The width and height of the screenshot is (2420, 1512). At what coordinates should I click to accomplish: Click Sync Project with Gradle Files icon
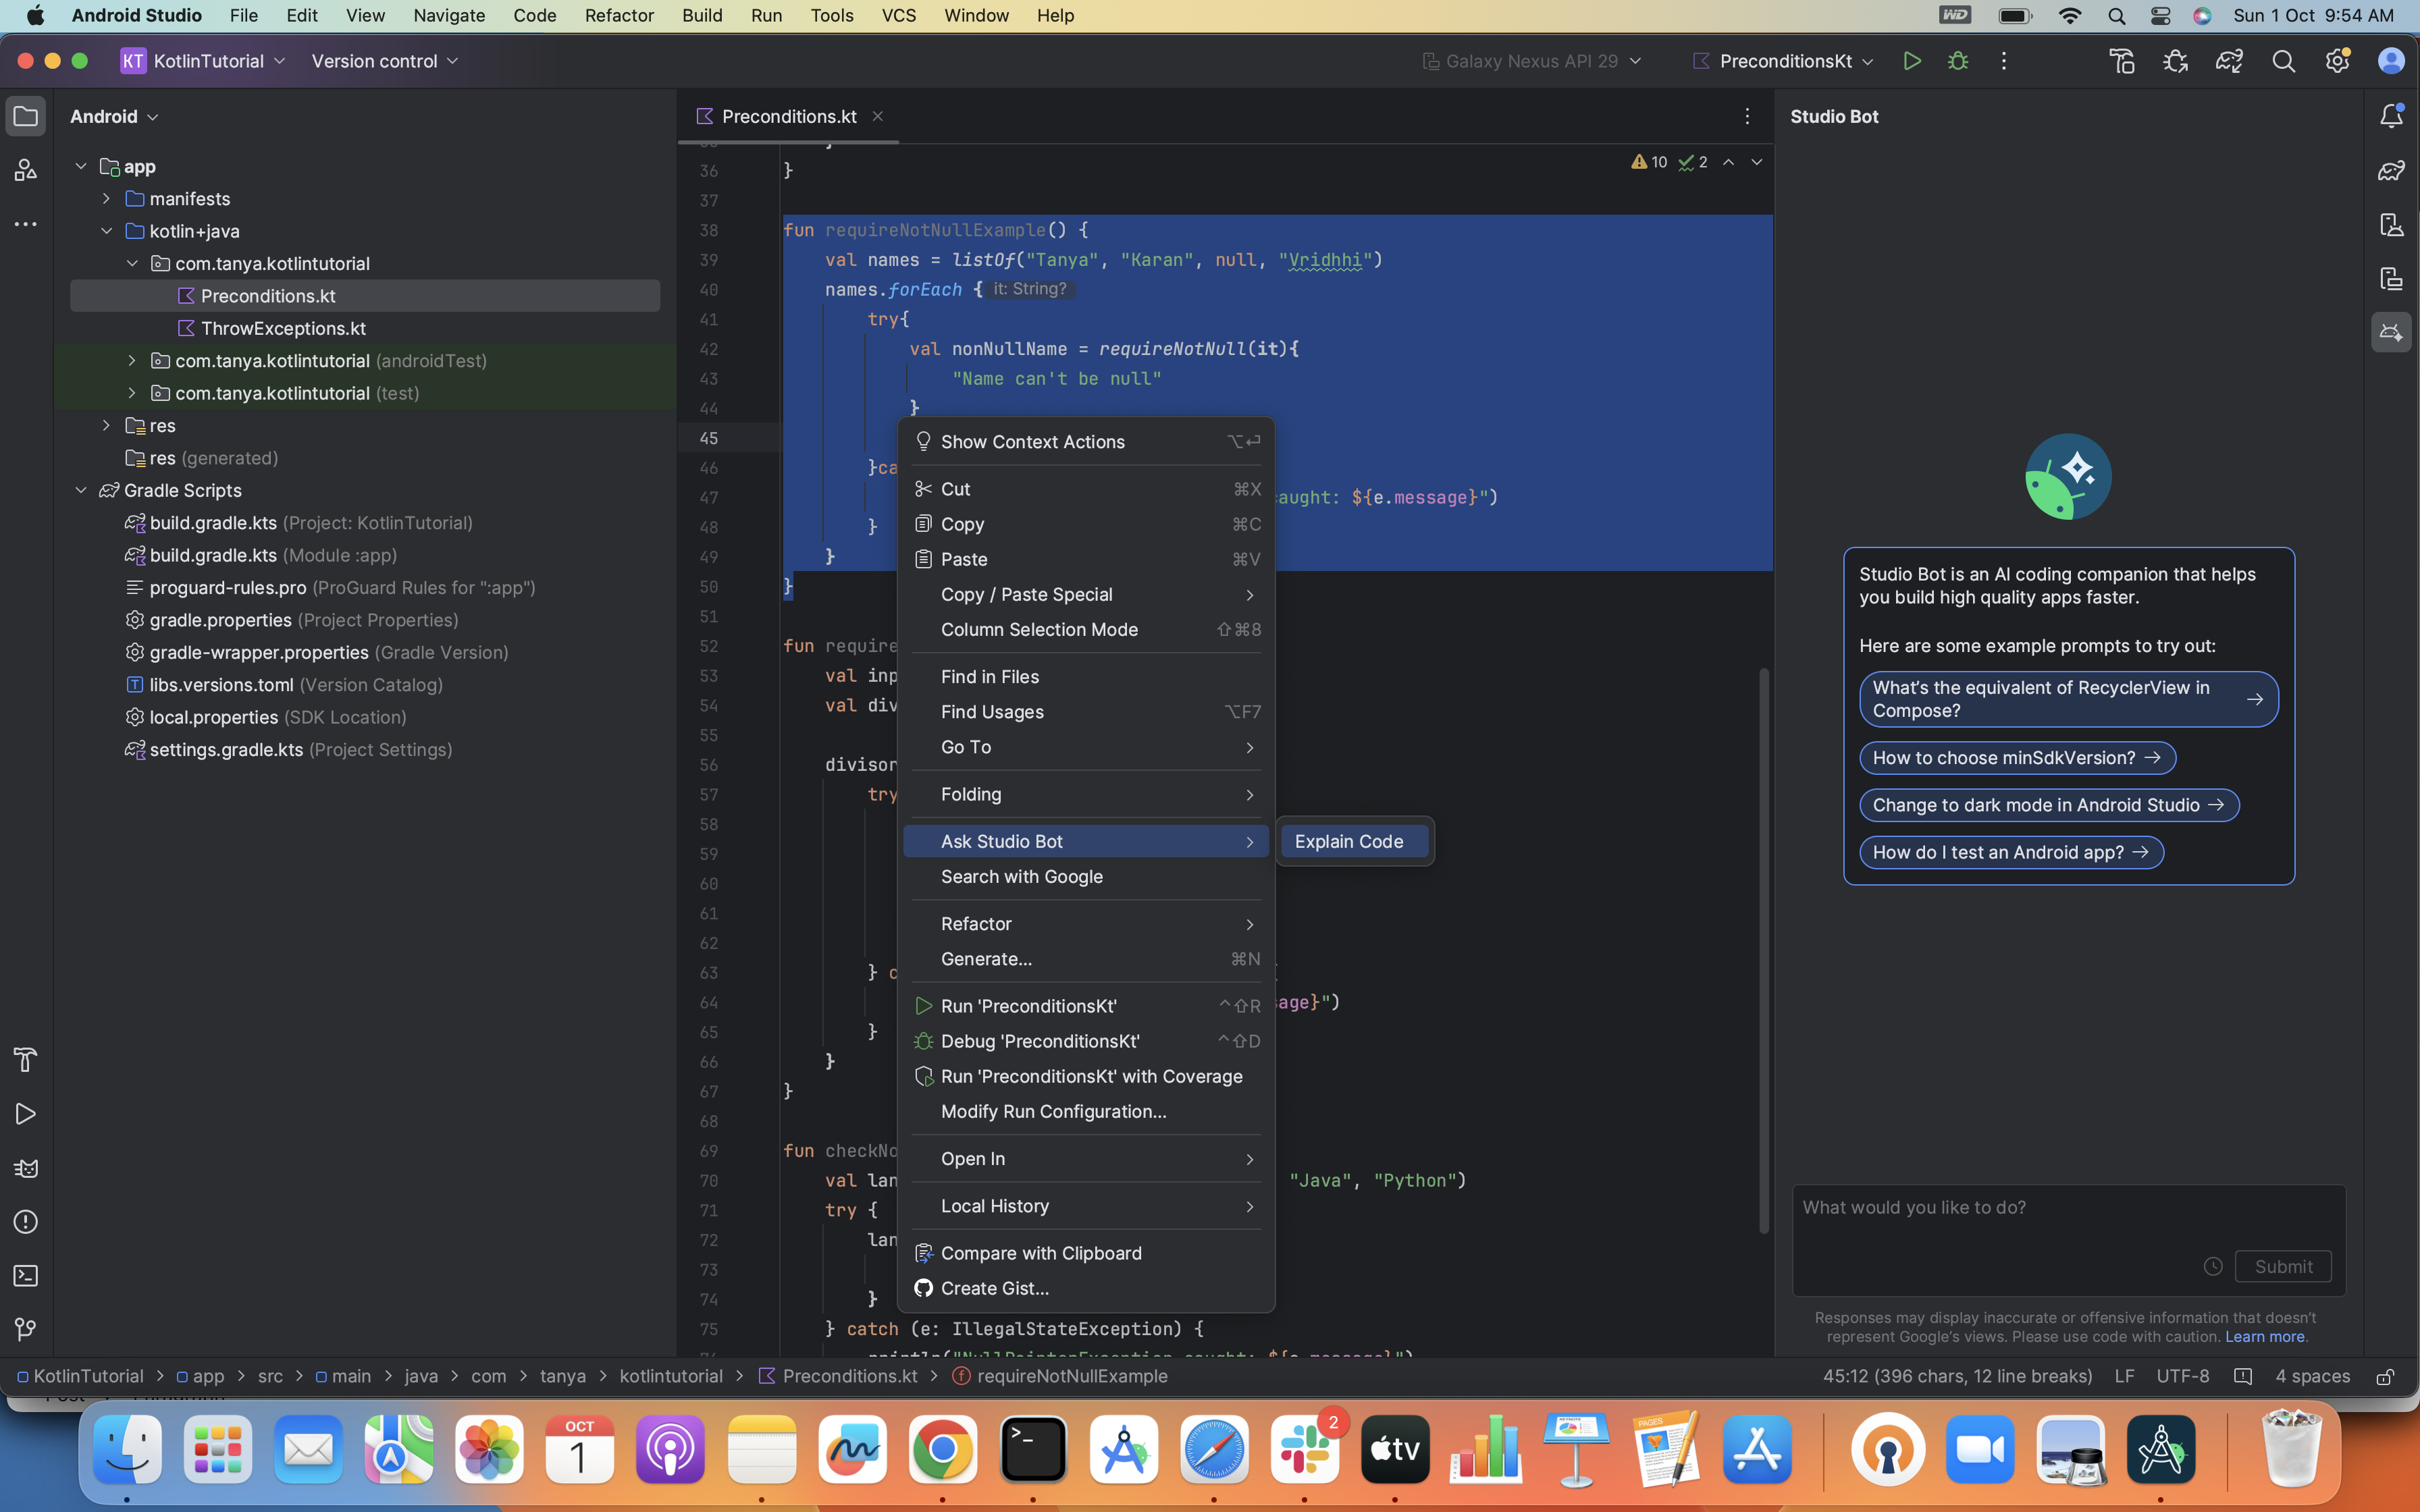tap(2229, 61)
